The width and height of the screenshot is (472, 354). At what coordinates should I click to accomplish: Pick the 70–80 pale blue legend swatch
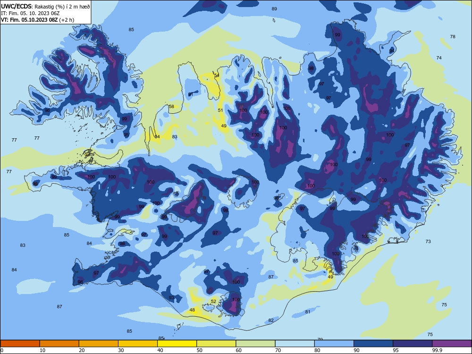(x=295, y=344)
